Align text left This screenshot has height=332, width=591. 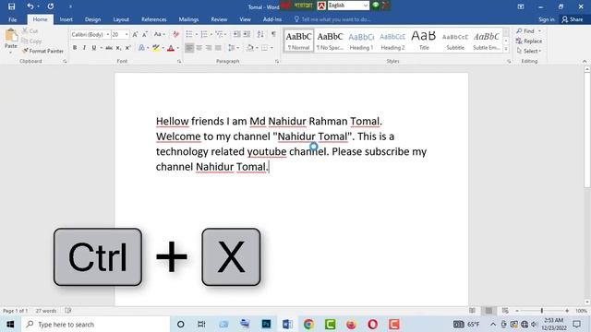(189, 48)
